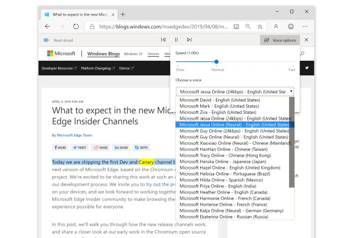Pick Microsoft David English voice option
Viewport: 357px width, 238px height.
click(218, 100)
